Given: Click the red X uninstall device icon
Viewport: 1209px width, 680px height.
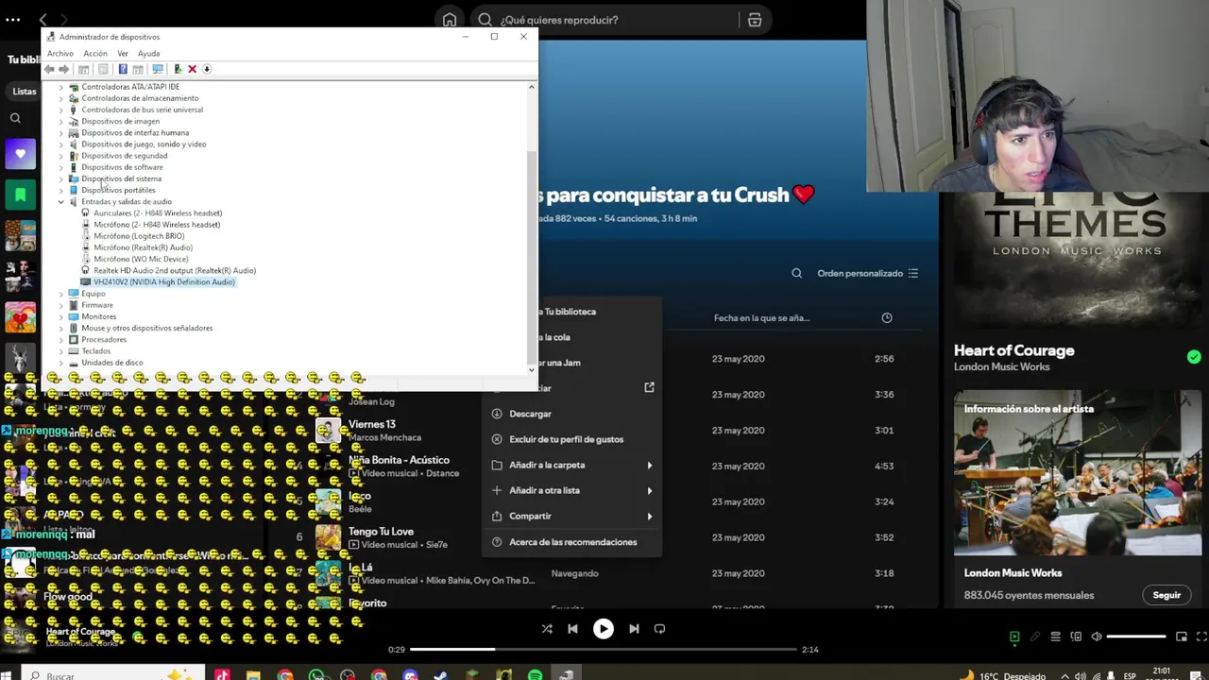Looking at the screenshot, I should point(192,69).
